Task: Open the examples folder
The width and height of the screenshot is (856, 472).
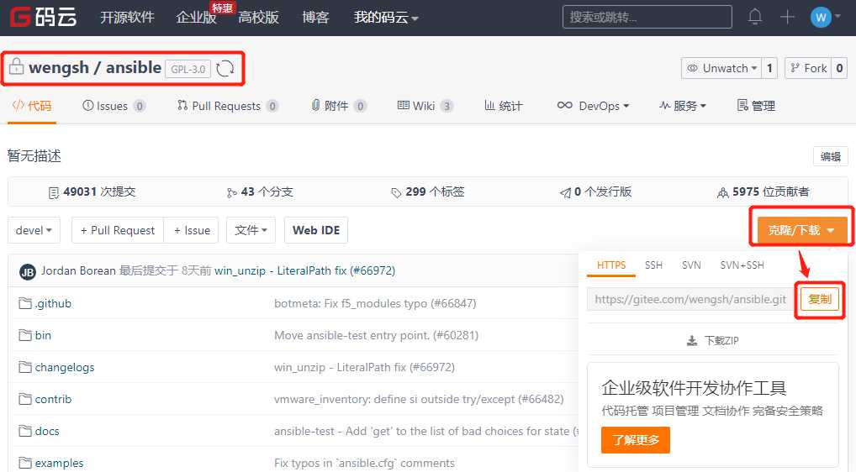Action: pos(51,463)
